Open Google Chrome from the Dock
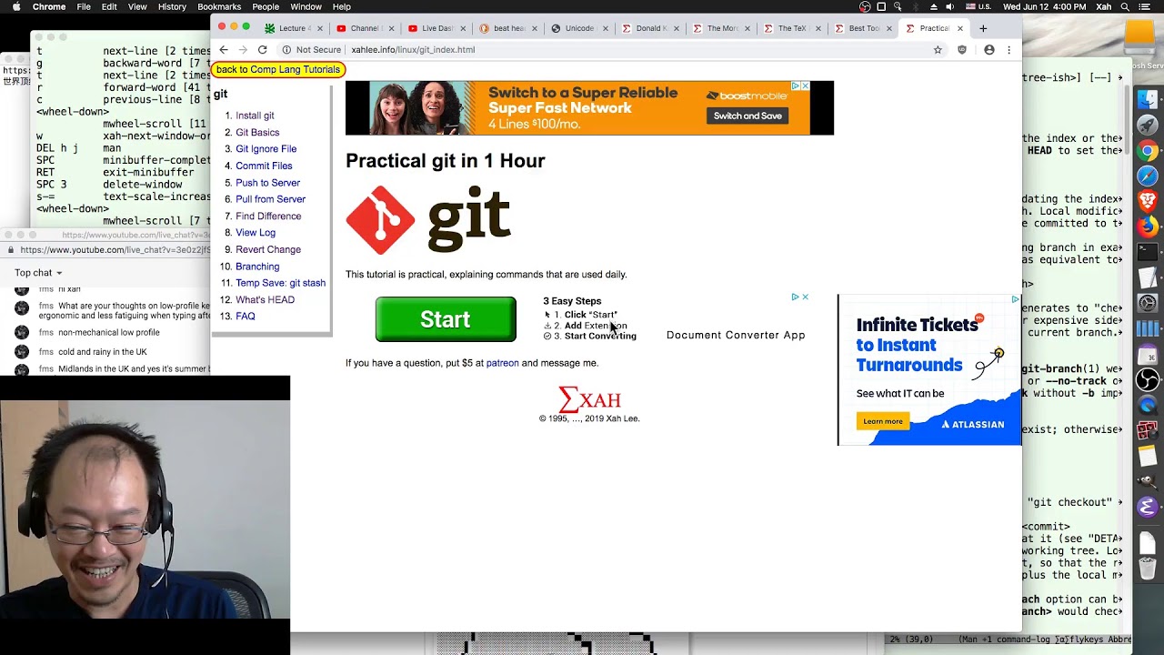The image size is (1164, 655). click(x=1148, y=151)
